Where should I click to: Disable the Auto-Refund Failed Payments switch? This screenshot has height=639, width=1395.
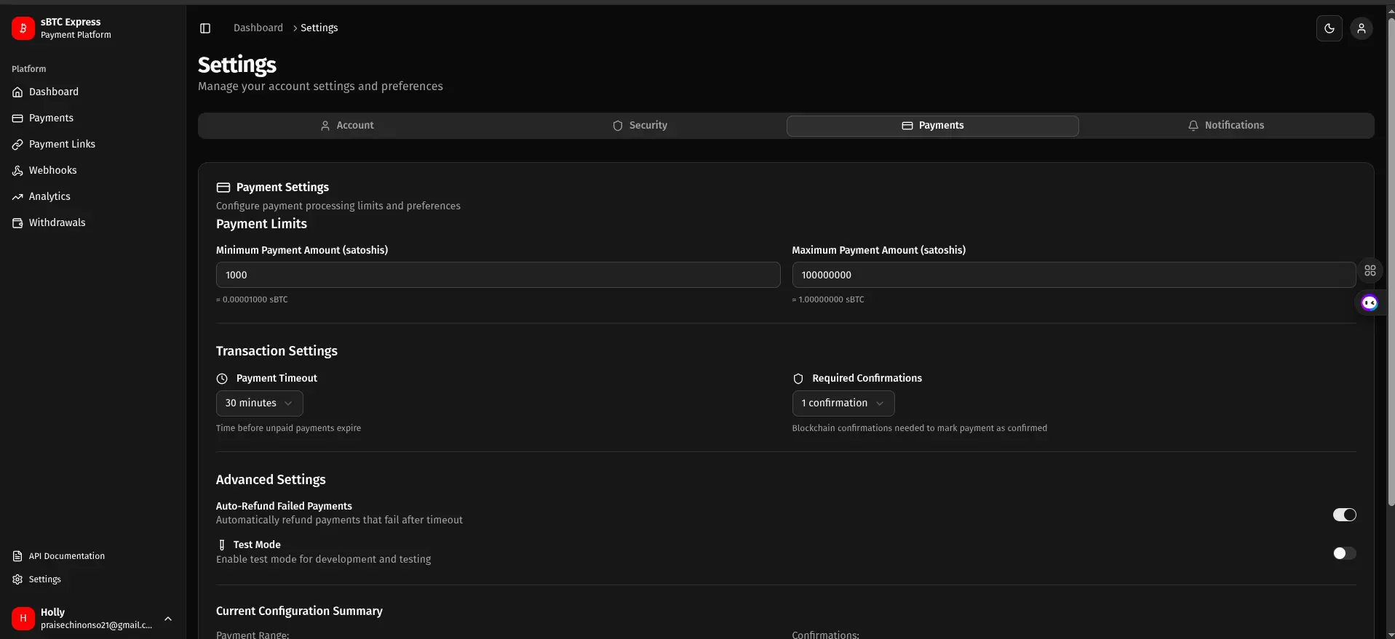[x=1344, y=515]
